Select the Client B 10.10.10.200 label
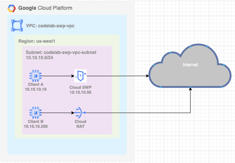 coord(36,124)
